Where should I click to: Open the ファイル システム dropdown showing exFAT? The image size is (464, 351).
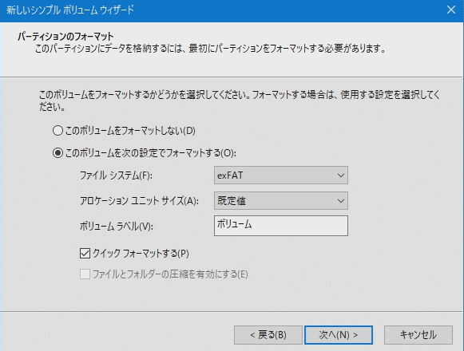[x=281, y=175]
